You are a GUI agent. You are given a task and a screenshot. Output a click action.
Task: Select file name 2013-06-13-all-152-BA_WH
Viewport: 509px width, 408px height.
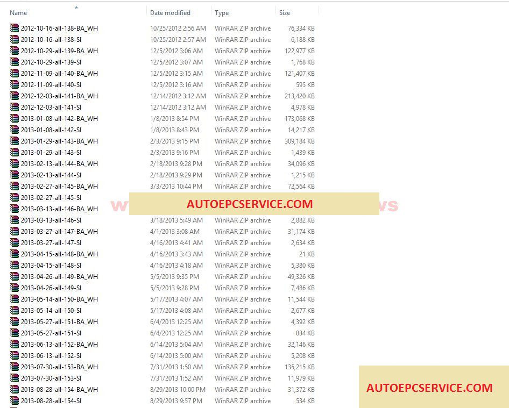click(x=59, y=344)
